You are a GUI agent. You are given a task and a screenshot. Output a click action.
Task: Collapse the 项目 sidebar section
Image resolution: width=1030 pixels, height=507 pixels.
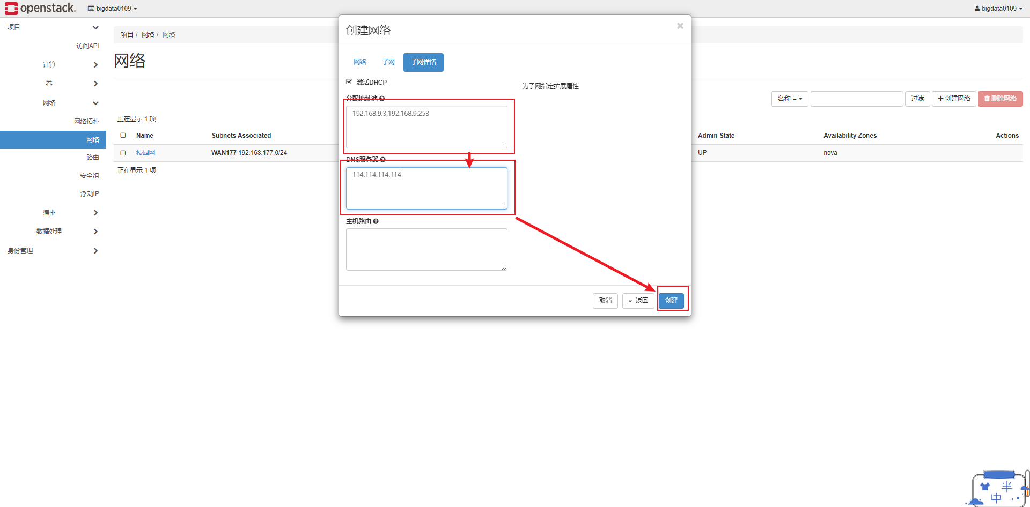(53, 27)
